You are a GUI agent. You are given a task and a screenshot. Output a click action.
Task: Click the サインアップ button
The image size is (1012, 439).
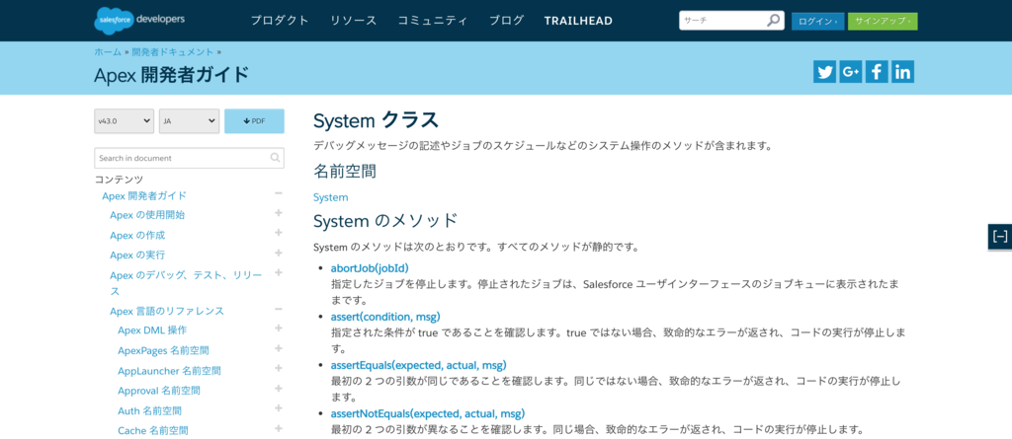883,22
